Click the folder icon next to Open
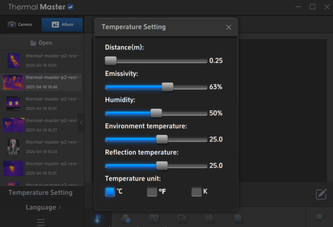The image size is (333, 227). point(33,43)
